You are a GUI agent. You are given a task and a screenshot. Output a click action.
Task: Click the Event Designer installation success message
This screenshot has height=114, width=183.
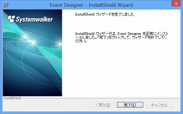click(122, 37)
